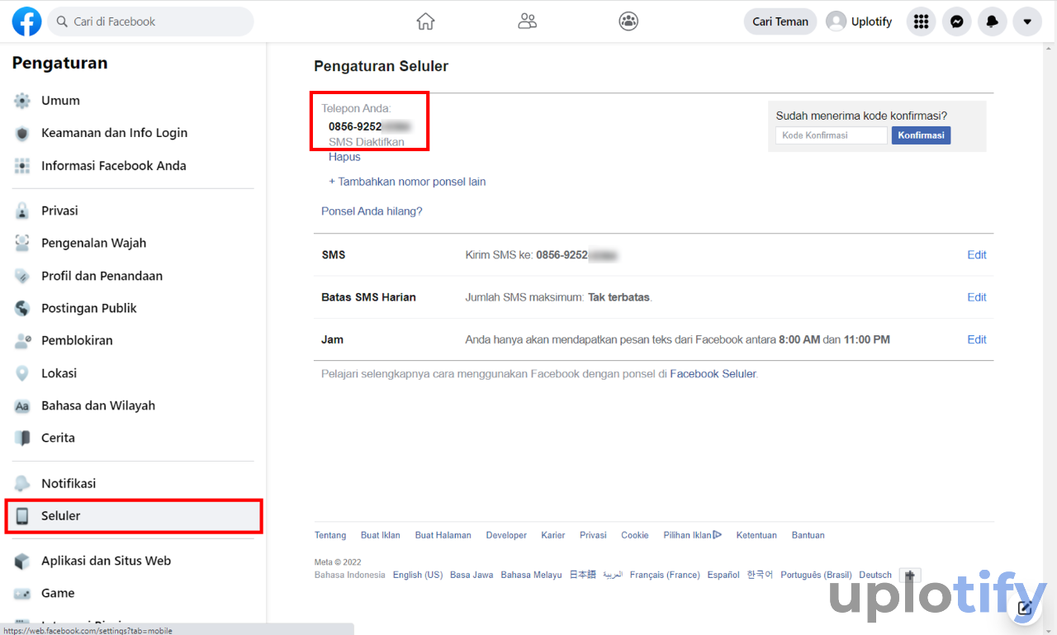Click the Umum gear icon
The width and height of the screenshot is (1057, 635).
coord(22,101)
